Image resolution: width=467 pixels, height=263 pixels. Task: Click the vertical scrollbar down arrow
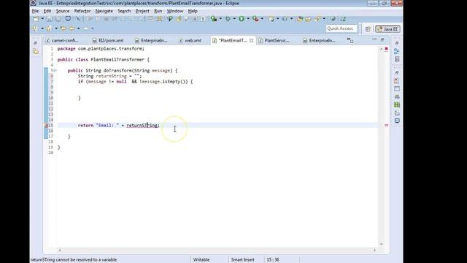click(381, 244)
